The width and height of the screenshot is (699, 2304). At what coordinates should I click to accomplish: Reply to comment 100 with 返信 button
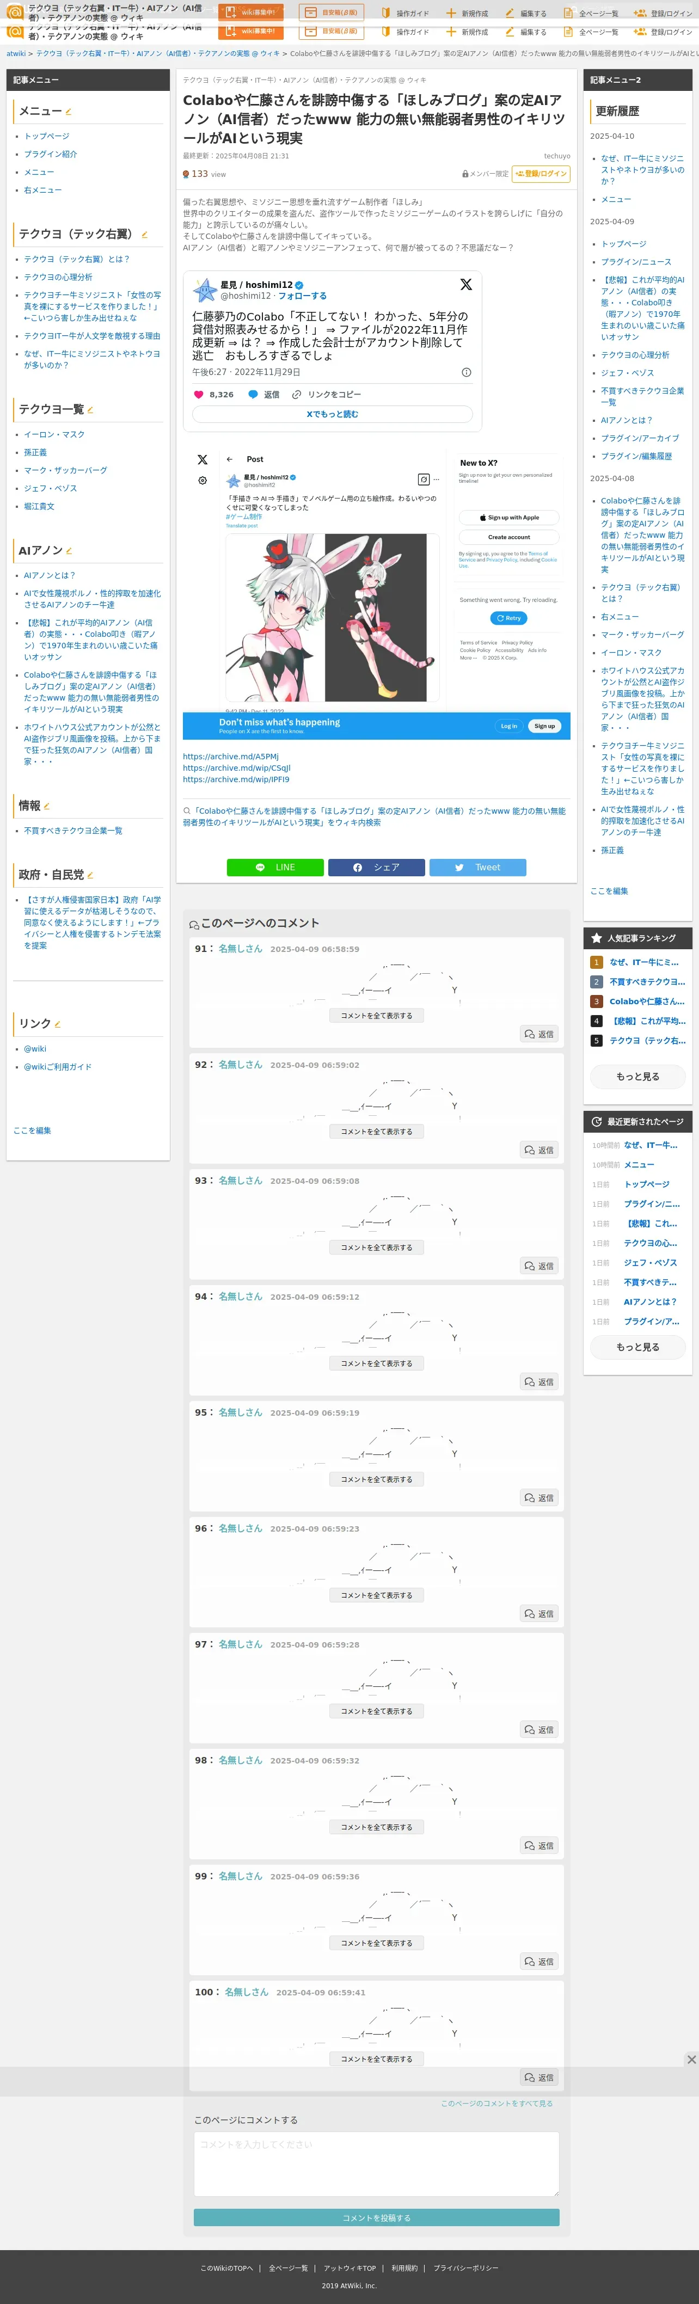point(539,2078)
